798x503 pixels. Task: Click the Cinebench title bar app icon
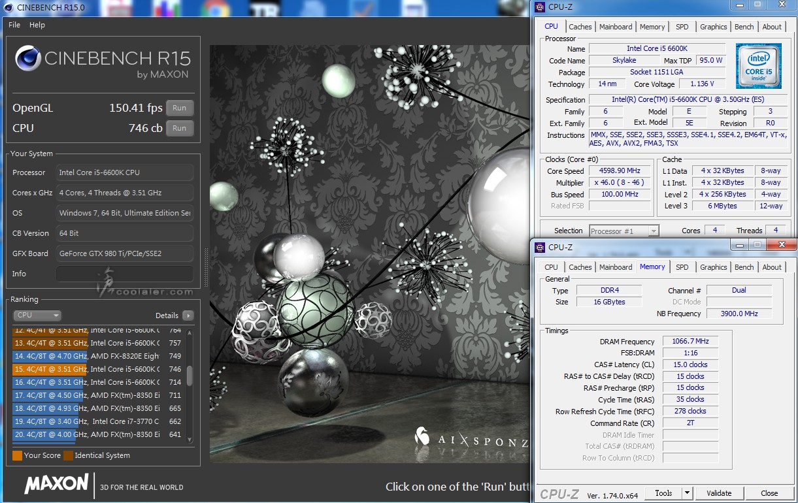[8, 8]
